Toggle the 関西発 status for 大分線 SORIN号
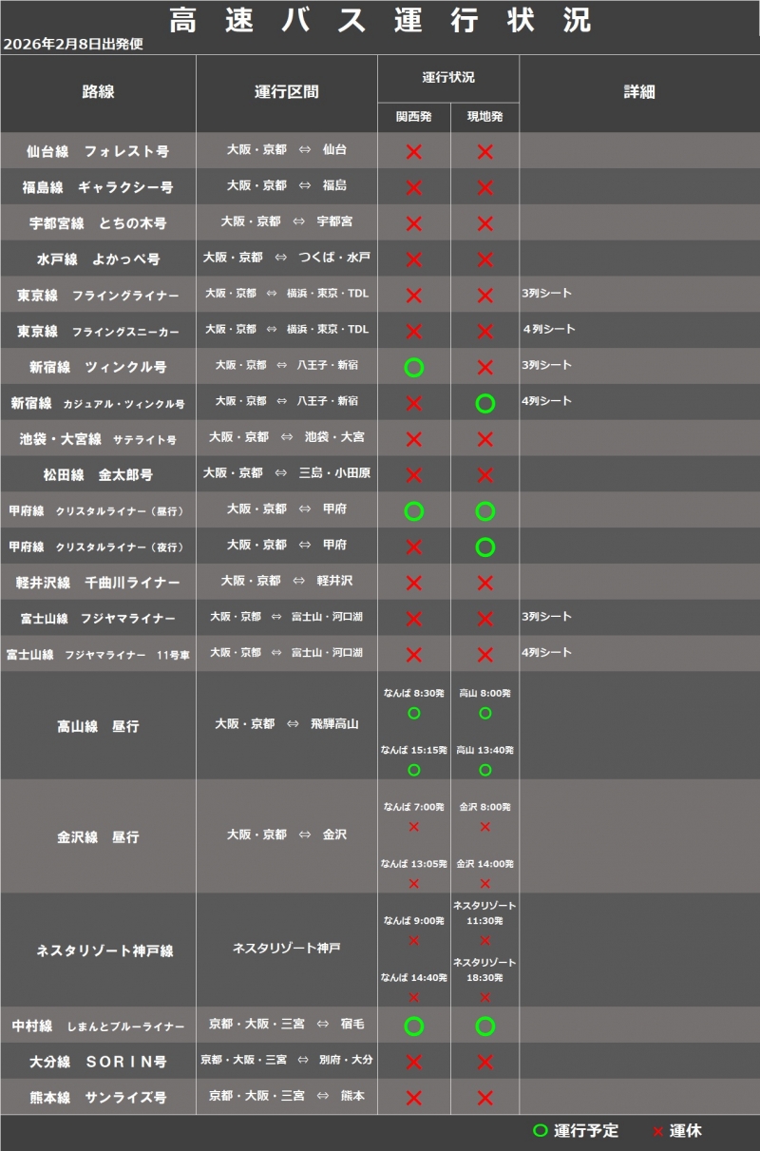The image size is (760, 1151). point(412,1060)
